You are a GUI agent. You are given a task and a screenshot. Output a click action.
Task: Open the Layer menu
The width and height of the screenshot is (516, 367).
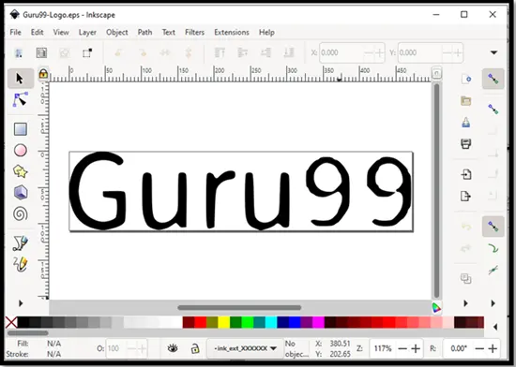coord(87,32)
